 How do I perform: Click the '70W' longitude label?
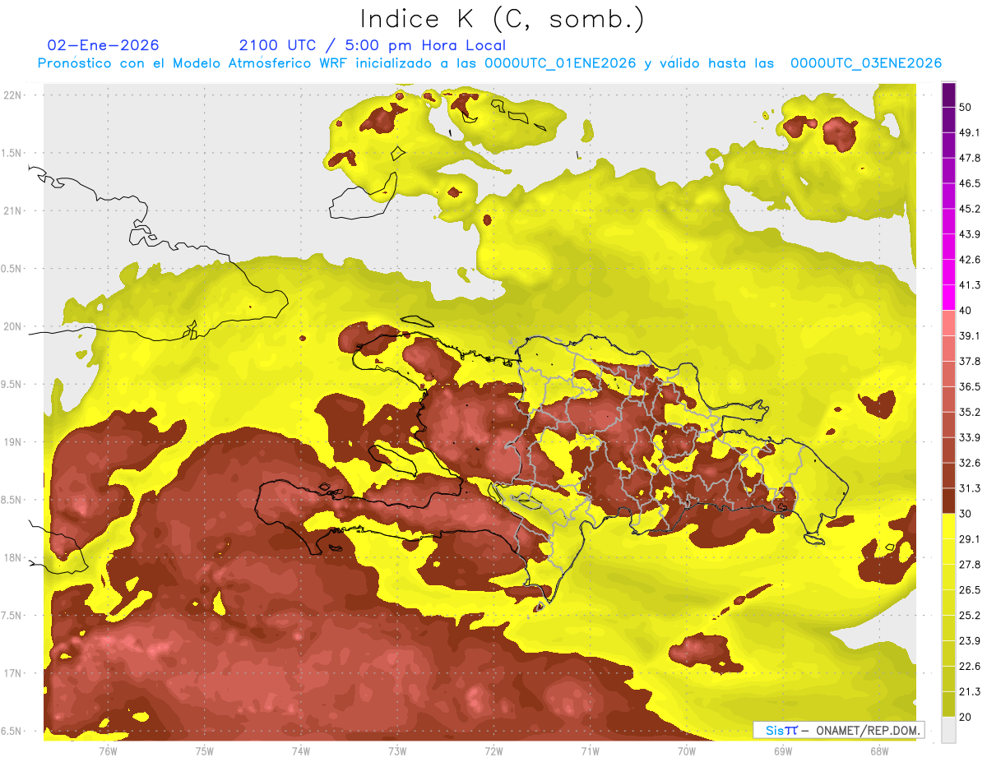(x=686, y=750)
